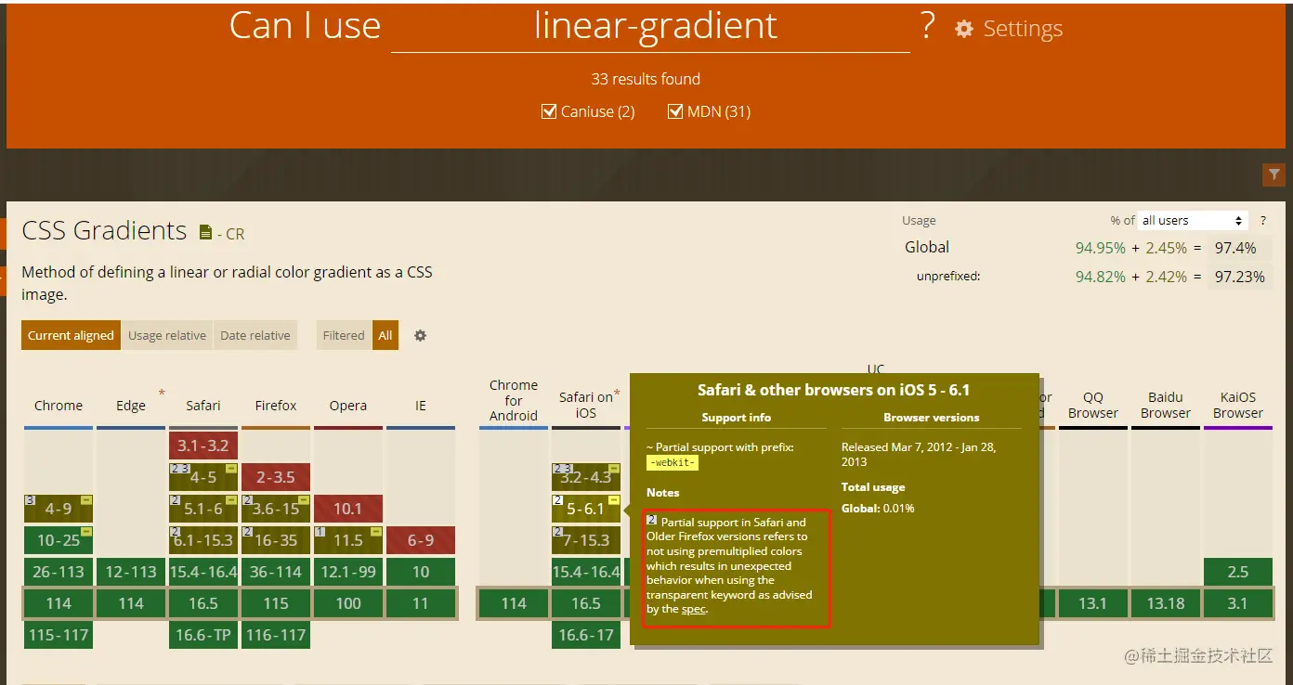Screen dimensions: 1293x685
Task: Select the Filtered browsers option
Action: coord(344,335)
